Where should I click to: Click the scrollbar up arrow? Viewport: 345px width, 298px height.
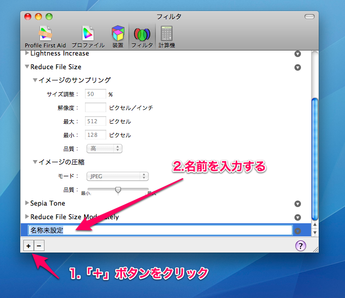315,224
